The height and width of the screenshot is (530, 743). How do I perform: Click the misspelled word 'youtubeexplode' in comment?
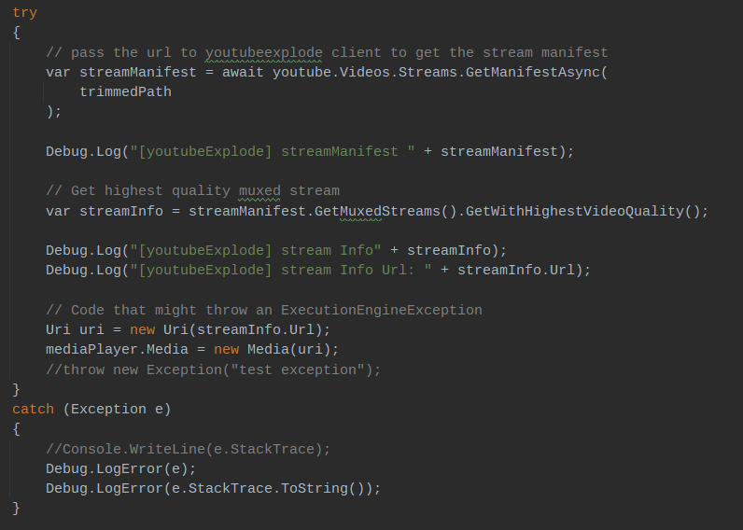(263, 52)
